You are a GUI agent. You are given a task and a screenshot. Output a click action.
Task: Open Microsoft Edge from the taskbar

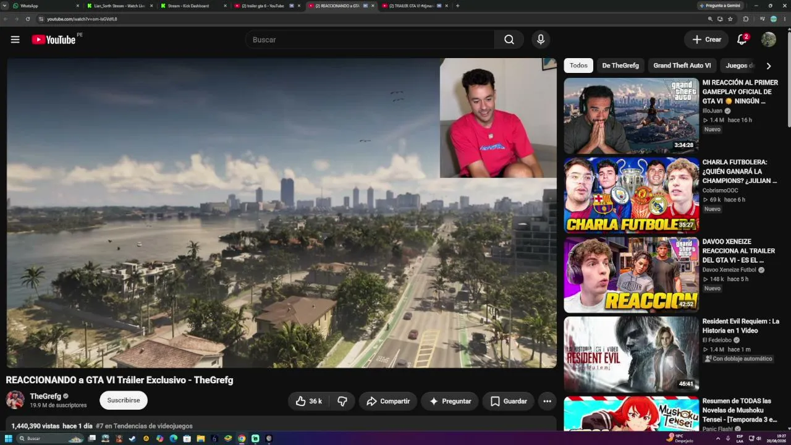coord(173,438)
